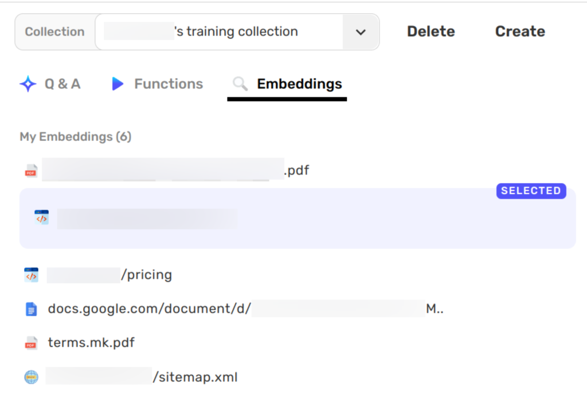Click the Q & A sparkle icon
The image size is (587, 404).
pyautogui.click(x=28, y=84)
